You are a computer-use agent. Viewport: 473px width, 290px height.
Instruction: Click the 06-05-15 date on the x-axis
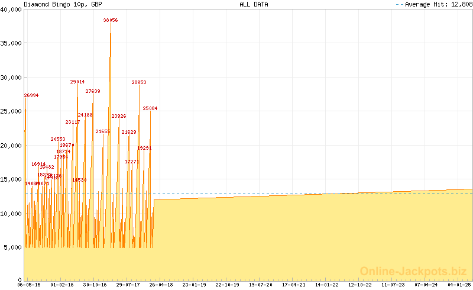point(29,285)
